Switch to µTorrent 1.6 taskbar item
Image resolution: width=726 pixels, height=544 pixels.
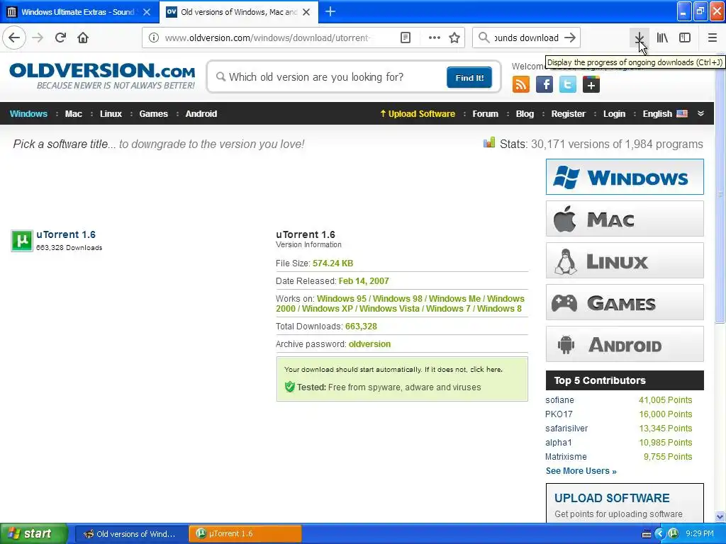245,534
